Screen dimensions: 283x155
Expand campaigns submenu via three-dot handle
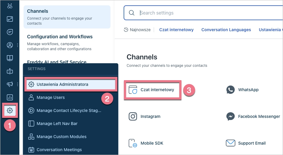pyautogui.click(x=18, y=84)
